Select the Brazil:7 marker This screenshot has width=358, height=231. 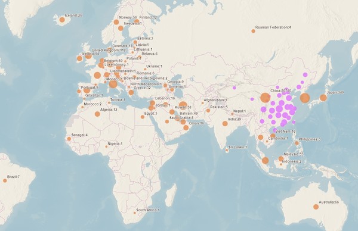5,180
